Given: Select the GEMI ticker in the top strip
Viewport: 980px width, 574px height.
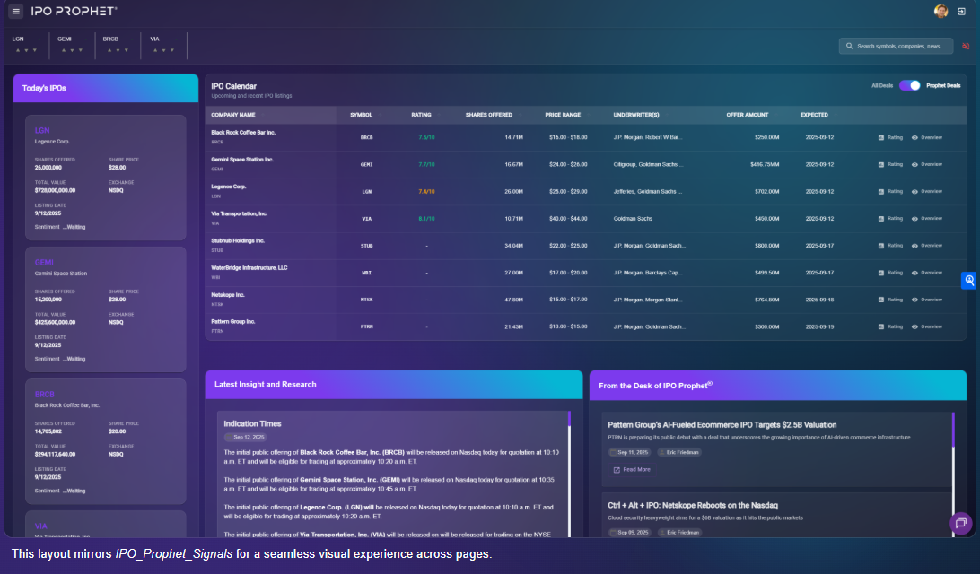Looking at the screenshot, I should (x=65, y=39).
